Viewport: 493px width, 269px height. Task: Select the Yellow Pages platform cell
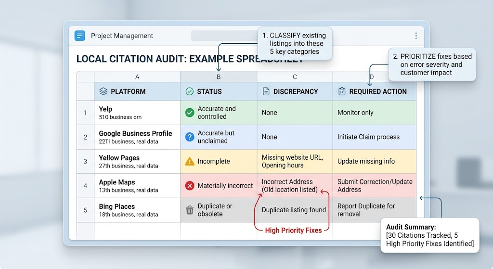pos(137,162)
